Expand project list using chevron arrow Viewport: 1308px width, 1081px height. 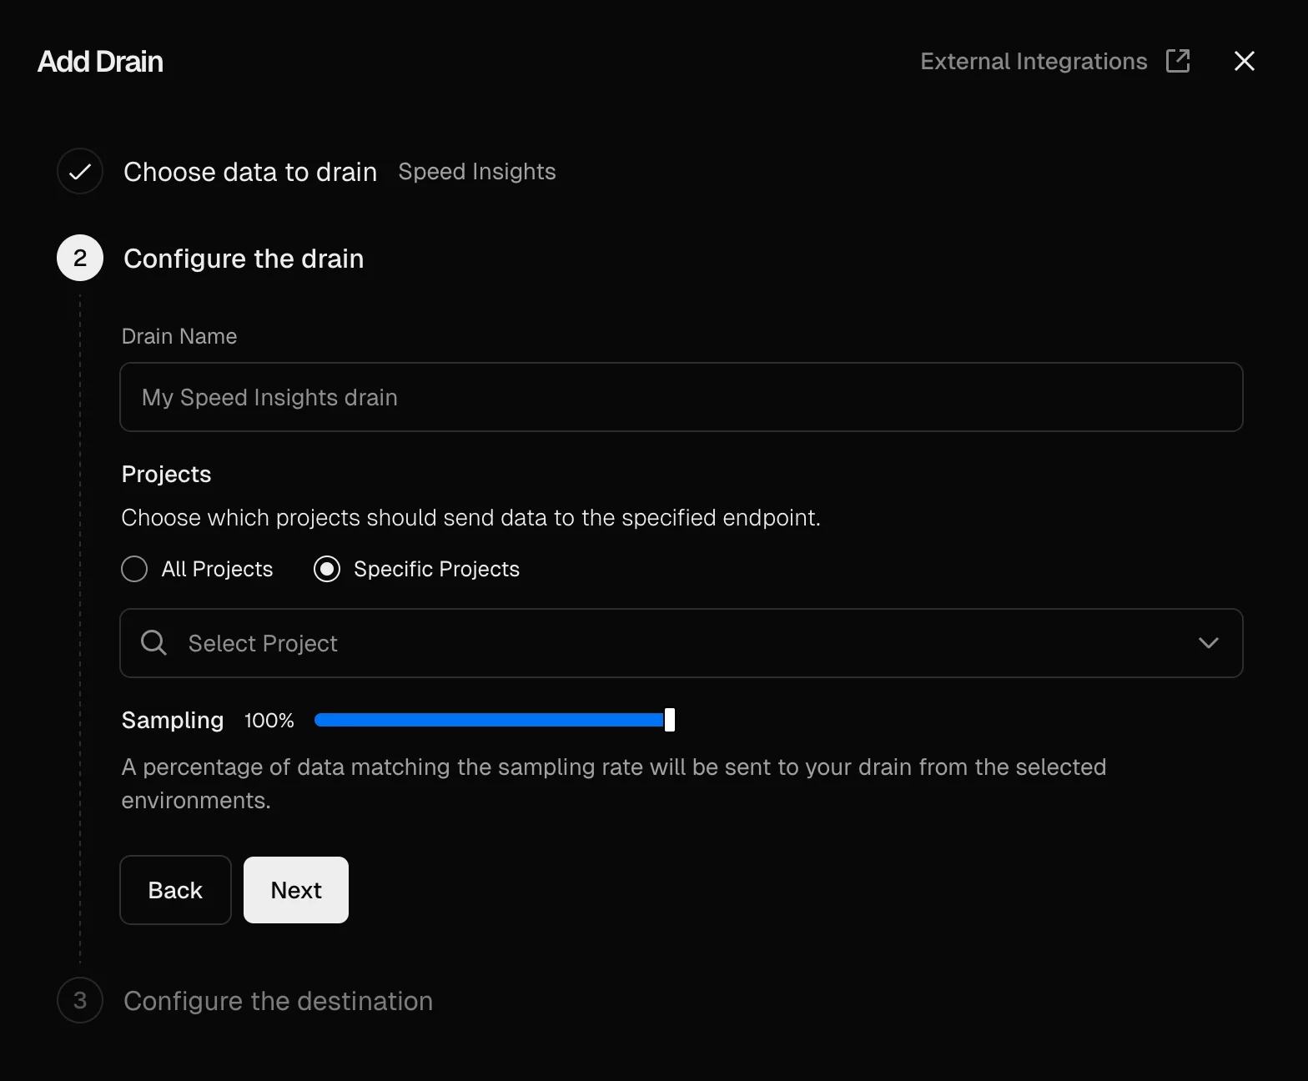coord(1209,643)
